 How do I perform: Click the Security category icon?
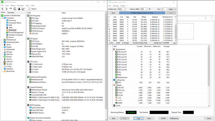pos(5,64)
